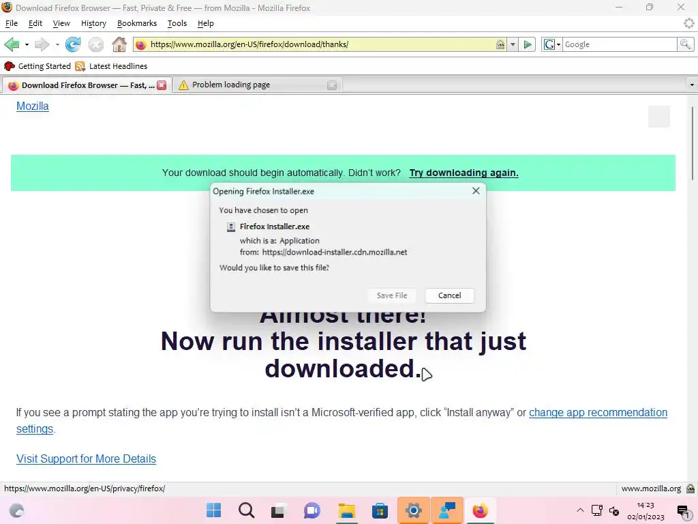The image size is (698, 524).
Task: Click Cancel in the download dialog
Action: point(450,295)
